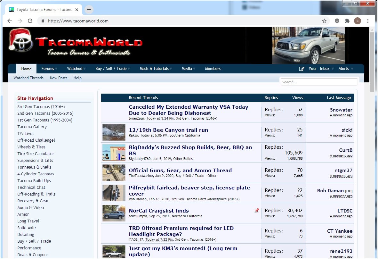Click the browser forward arrow

pyautogui.click(x=20, y=21)
